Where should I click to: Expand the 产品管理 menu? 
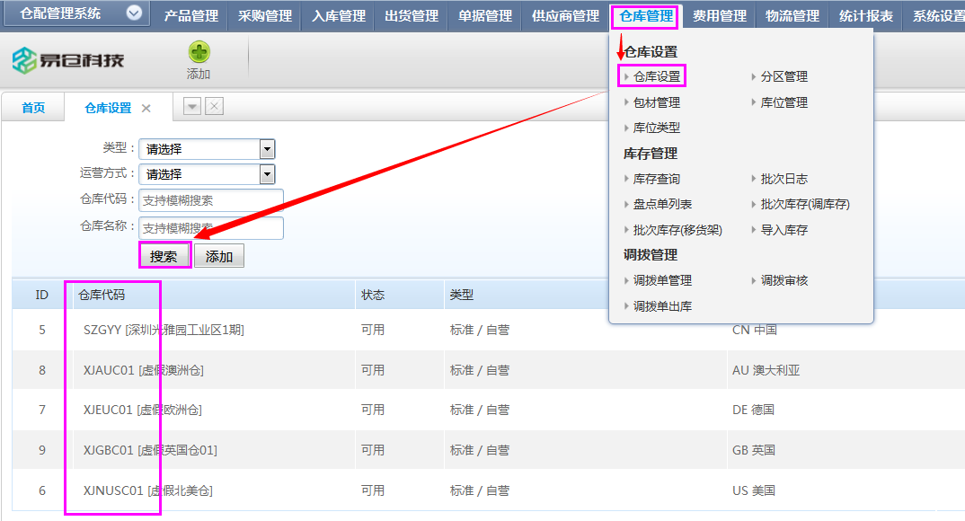[190, 14]
